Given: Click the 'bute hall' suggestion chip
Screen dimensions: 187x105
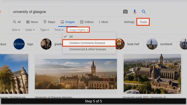Looking at the screenshot, I should 130,44.
